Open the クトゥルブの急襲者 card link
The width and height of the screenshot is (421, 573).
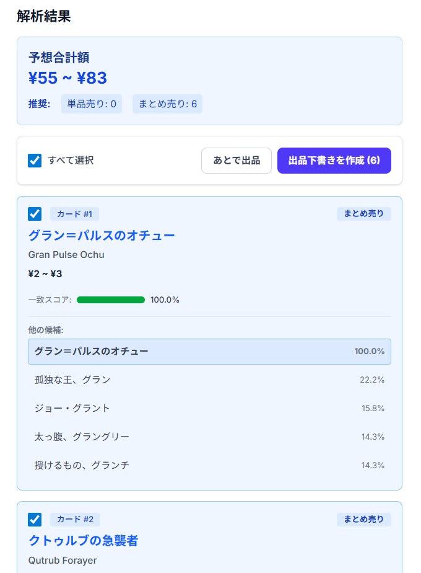click(82, 541)
